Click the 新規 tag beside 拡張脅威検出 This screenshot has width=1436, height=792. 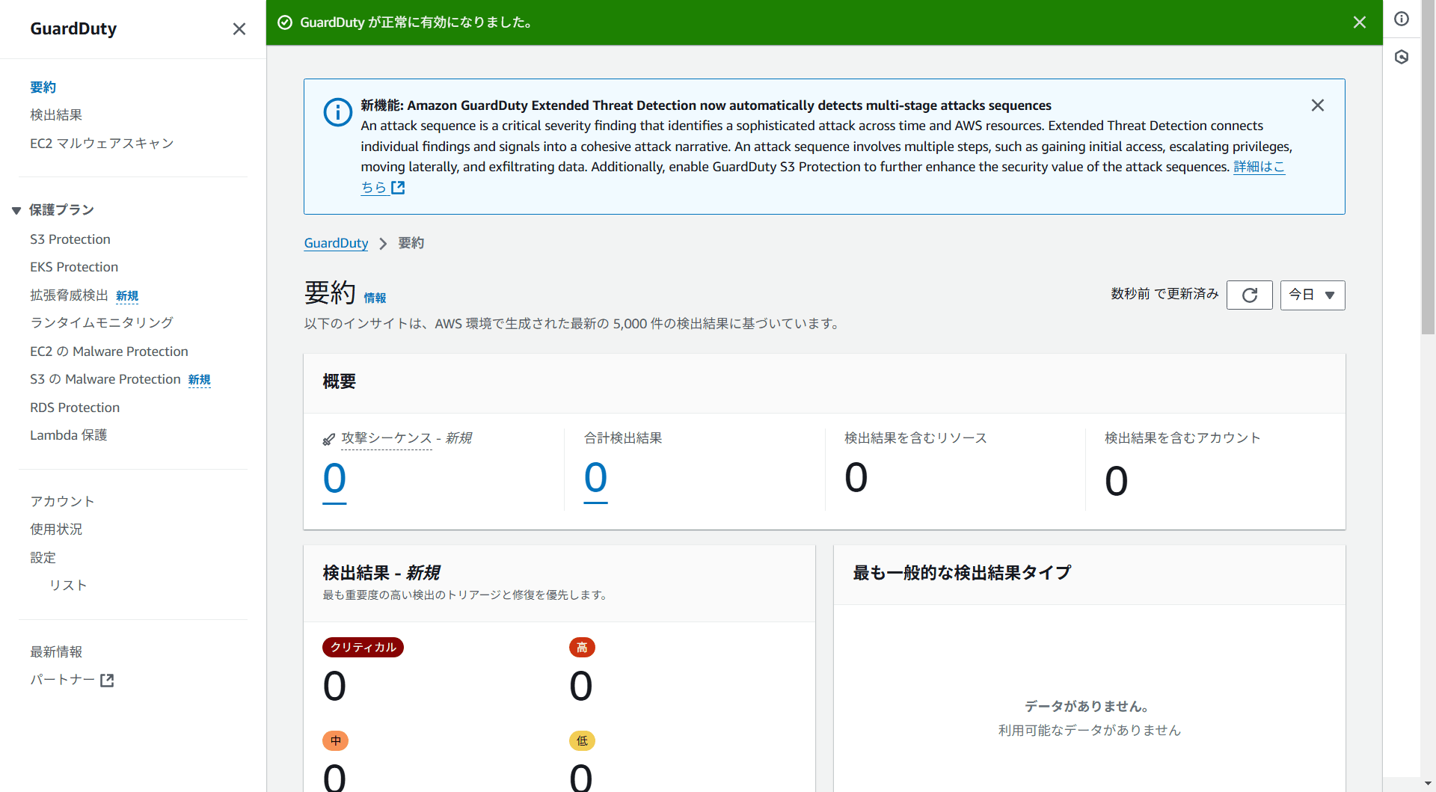click(x=127, y=296)
